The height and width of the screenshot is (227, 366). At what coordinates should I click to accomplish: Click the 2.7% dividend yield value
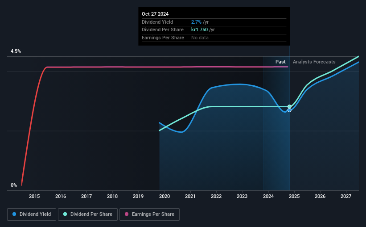196,22
